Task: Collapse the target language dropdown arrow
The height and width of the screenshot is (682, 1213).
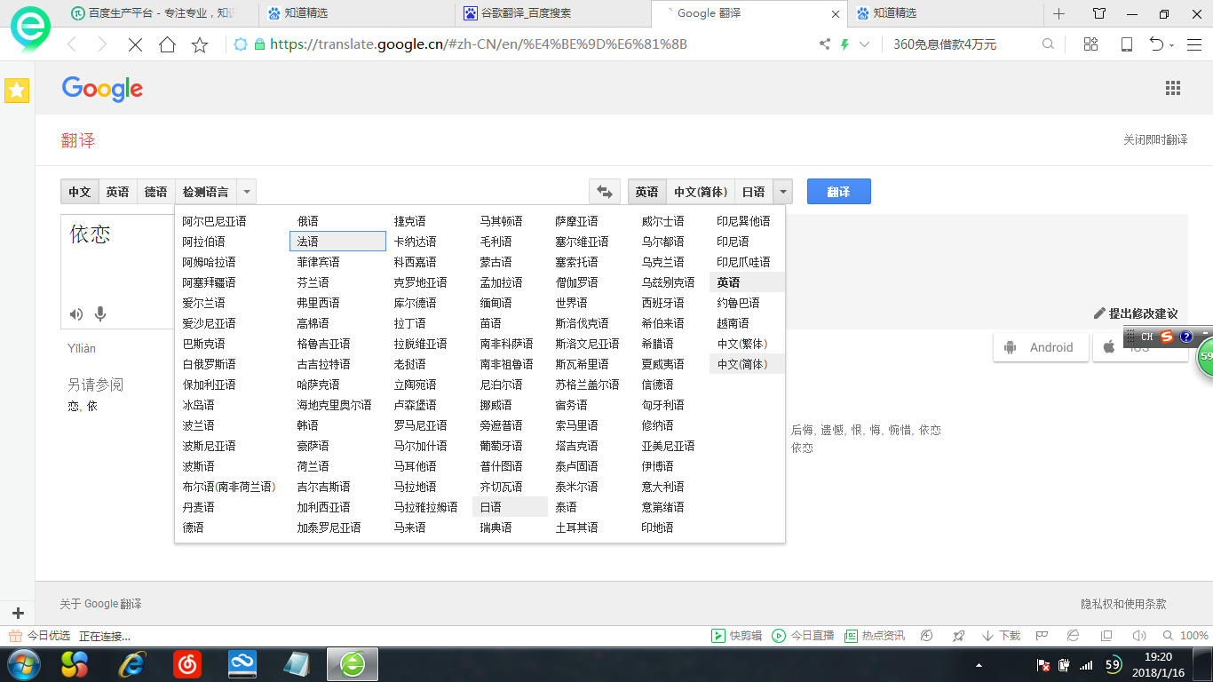Action: click(x=782, y=192)
